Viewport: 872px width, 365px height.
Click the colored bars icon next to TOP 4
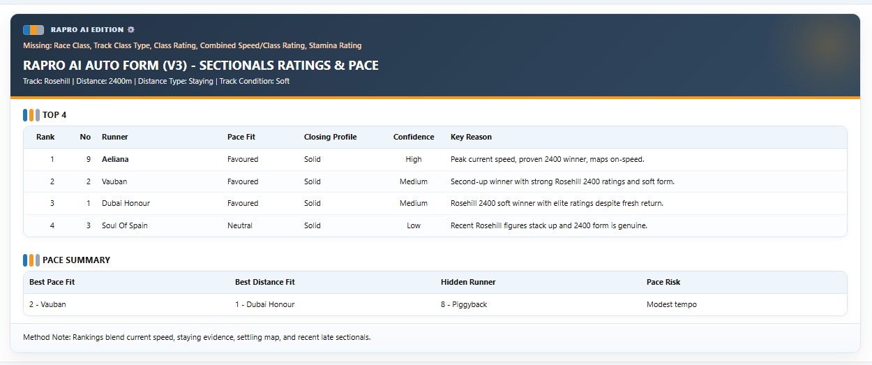tap(31, 115)
